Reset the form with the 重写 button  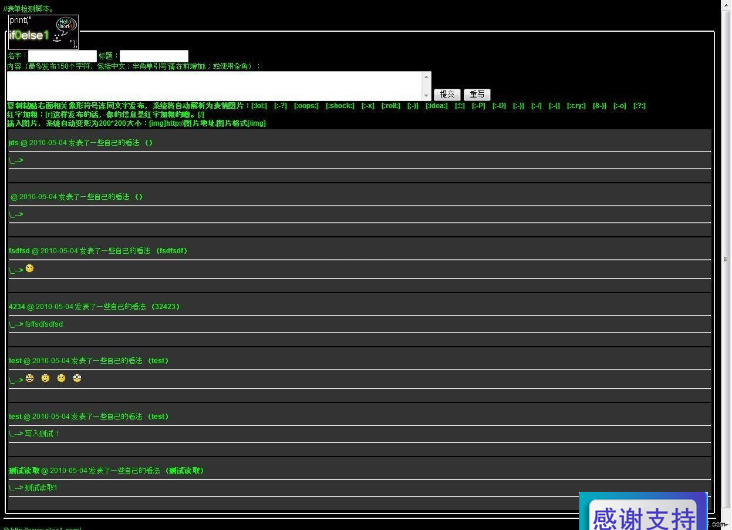[x=477, y=95]
